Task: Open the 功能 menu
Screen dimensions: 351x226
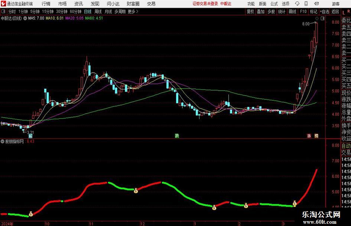Action: [x=251, y=4]
